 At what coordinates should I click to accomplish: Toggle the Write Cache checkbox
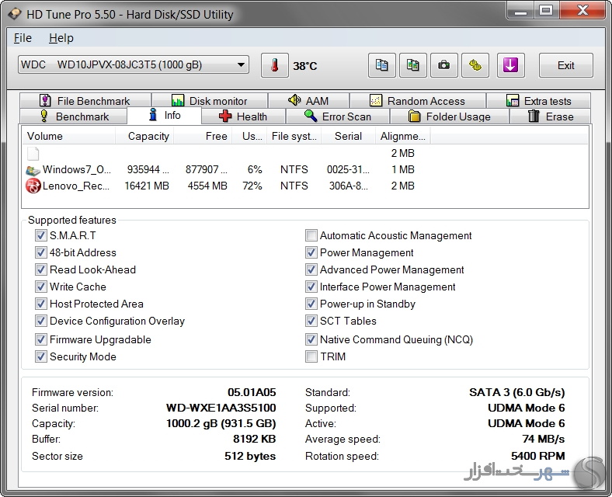coord(40,287)
